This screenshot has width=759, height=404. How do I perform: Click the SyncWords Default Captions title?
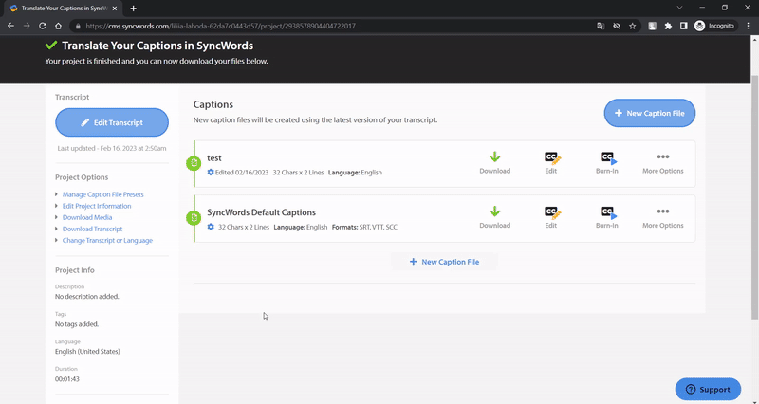262,212
